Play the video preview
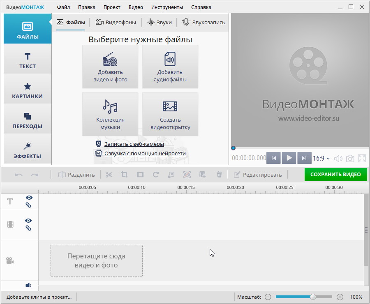Image resolution: width=370 pixels, height=304 pixels. point(289,158)
